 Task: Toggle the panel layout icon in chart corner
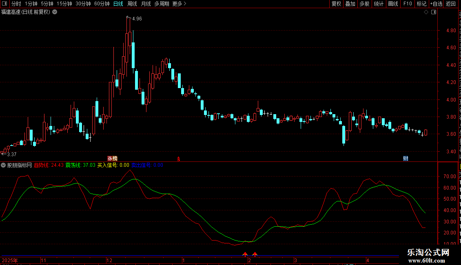coord(434,12)
